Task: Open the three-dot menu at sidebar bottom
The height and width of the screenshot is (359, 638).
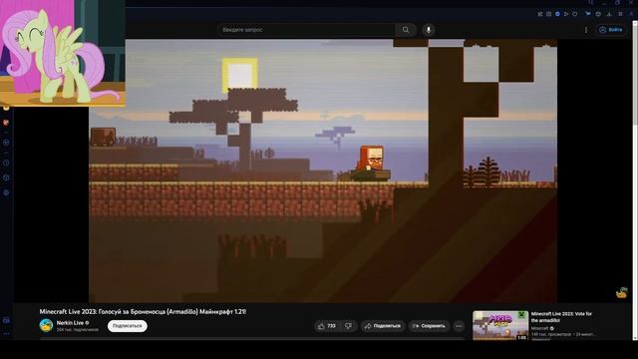Action: pos(6,334)
